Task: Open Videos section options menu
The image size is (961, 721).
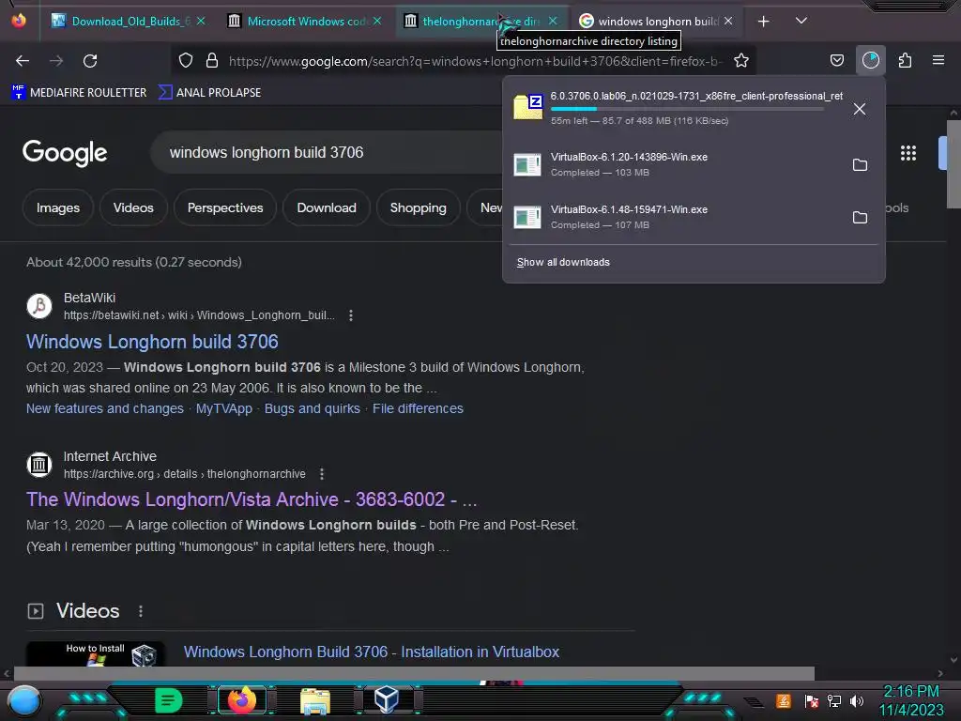Action: click(x=141, y=611)
